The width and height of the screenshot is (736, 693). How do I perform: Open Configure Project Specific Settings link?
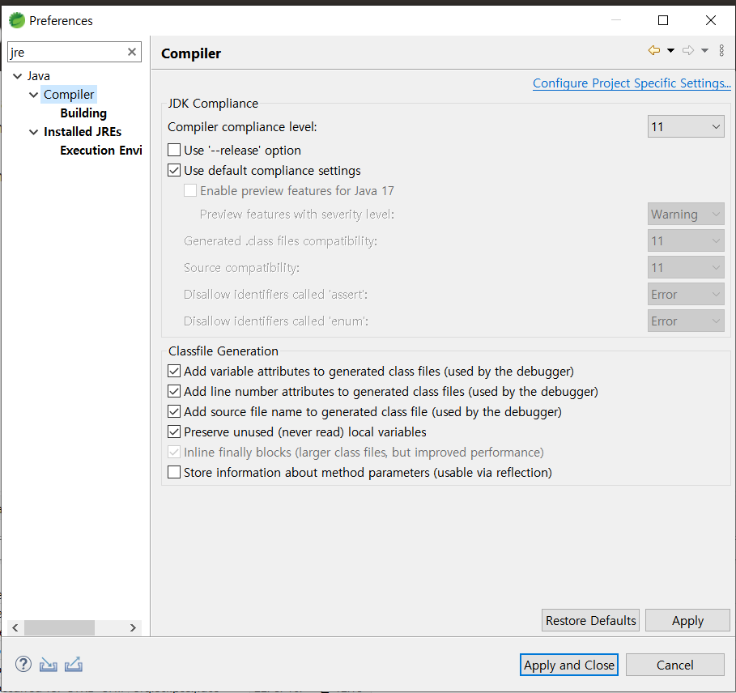pyautogui.click(x=632, y=83)
